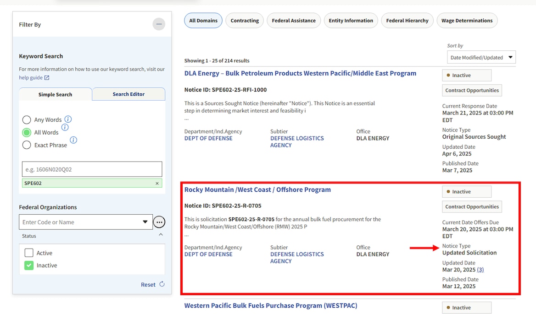Select the All Domains filter
Screen dimensions: 536x314
point(203,21)
